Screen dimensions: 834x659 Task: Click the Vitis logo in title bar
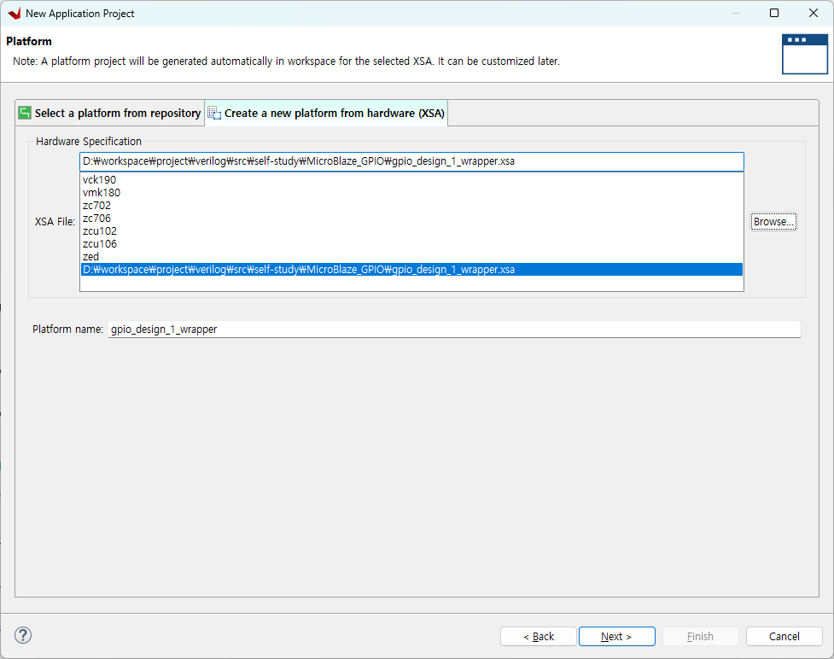(14, 14)
